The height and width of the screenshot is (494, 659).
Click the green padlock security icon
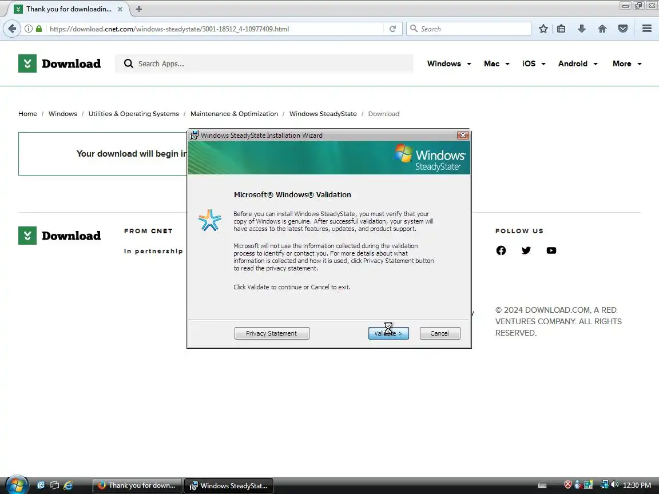pyautogui.click(x=39, y=29)
